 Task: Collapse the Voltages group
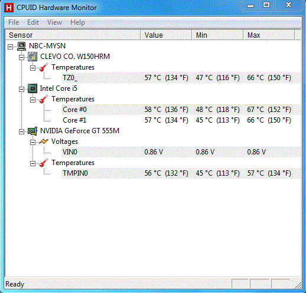pos(32,142)
